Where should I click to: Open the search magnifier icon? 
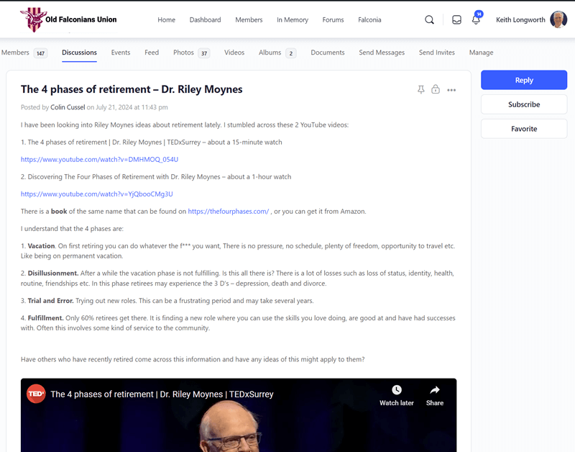point(429,20)
